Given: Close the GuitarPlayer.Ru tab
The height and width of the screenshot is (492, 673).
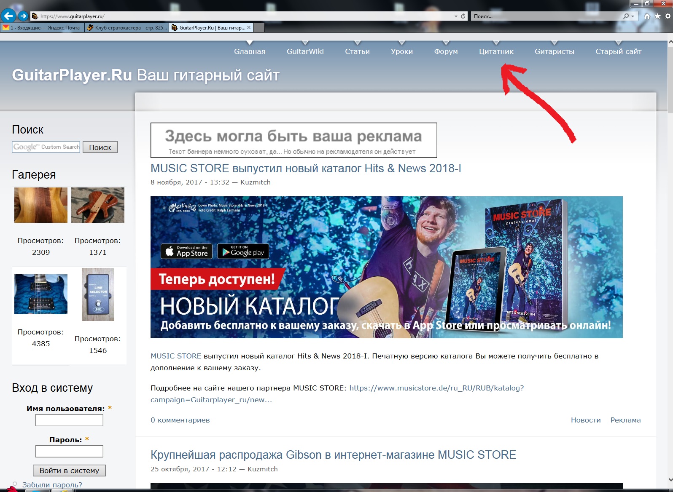Looking at the screenshot, I should pos(249,27).
